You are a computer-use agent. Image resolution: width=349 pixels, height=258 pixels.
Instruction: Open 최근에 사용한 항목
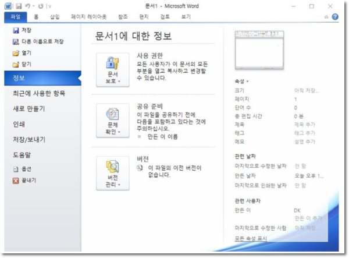coord(39,93)
